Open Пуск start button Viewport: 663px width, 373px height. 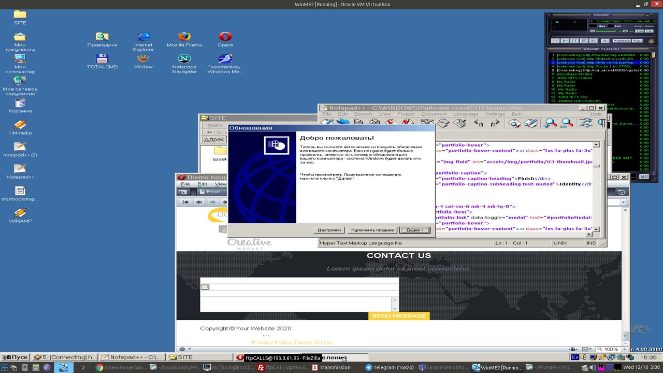pos(15,357)
